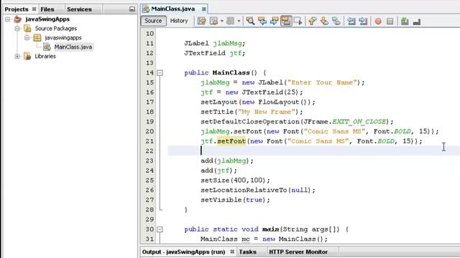Select MainClass.java in project tree
The width and height of the screenshot is (460, 258).
tap(73, 47)
